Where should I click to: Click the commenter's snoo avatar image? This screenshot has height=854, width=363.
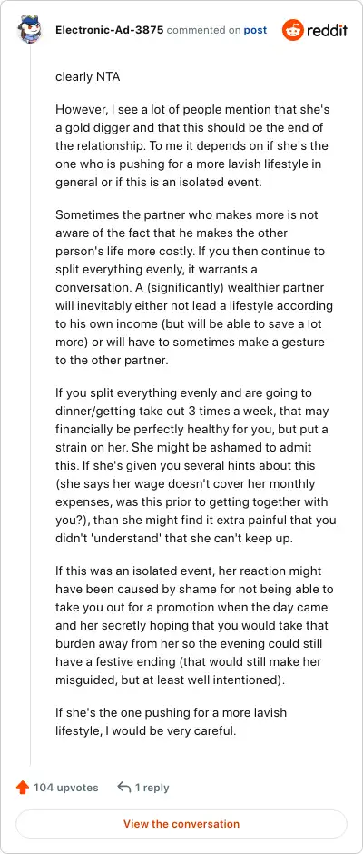pos(30,30)
